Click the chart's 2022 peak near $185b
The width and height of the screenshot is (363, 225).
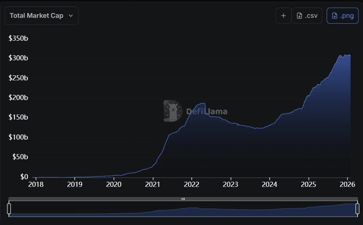point(202,103)
